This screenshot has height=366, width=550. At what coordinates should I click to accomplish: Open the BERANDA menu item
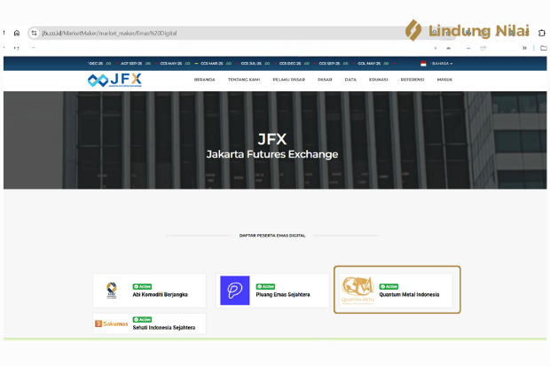click(x=205, y=80)
